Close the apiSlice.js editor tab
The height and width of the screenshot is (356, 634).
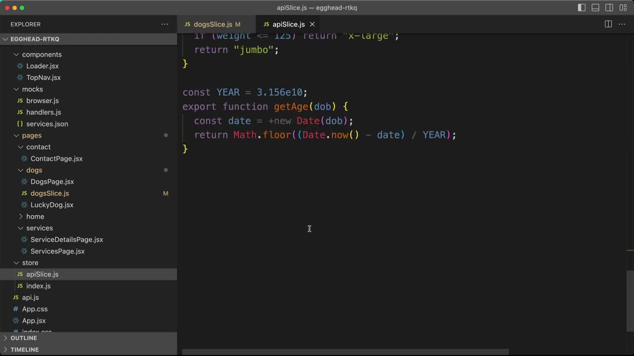click(x=312, y=24)
